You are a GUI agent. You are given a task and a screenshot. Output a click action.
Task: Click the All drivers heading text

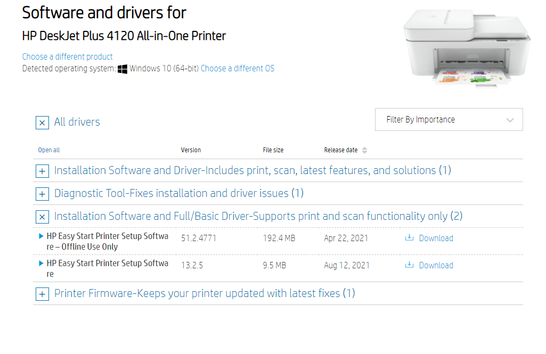pyautogui.click(x=77, y=122)
